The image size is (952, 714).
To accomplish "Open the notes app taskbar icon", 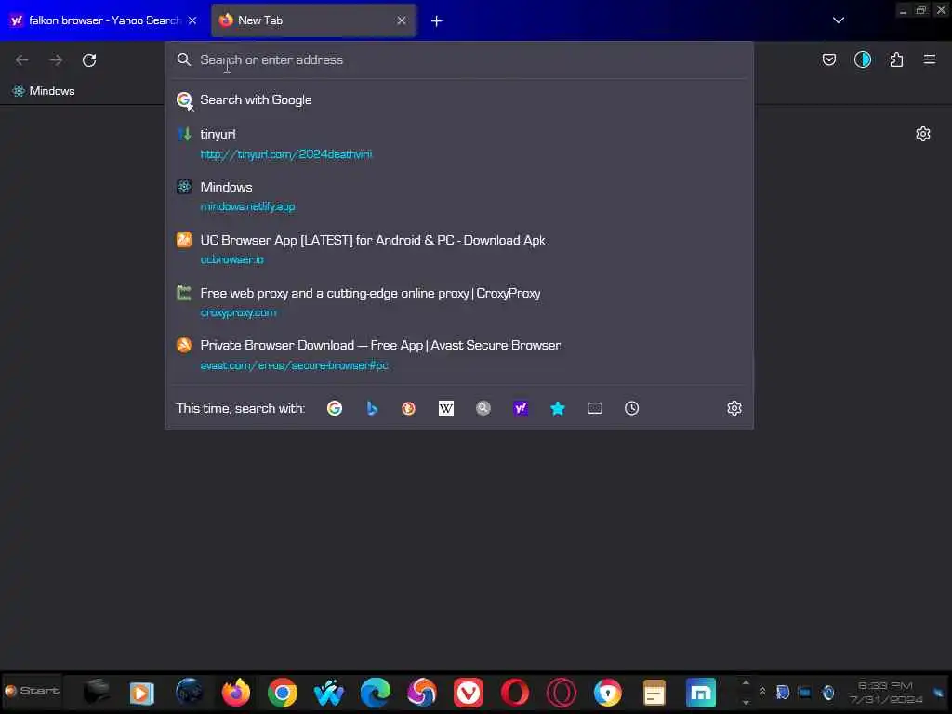I will (x=654, y=693).
